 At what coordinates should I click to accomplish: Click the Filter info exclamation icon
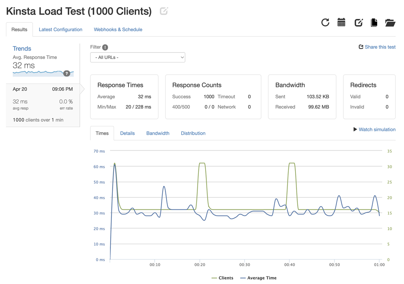pos(105,47)
